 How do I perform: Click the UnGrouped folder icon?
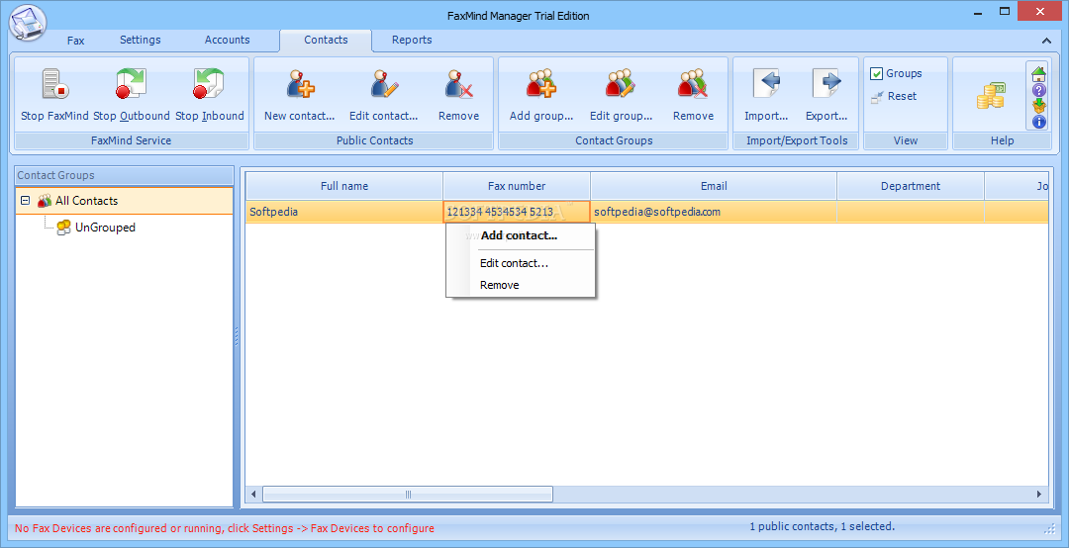(63, 227)
